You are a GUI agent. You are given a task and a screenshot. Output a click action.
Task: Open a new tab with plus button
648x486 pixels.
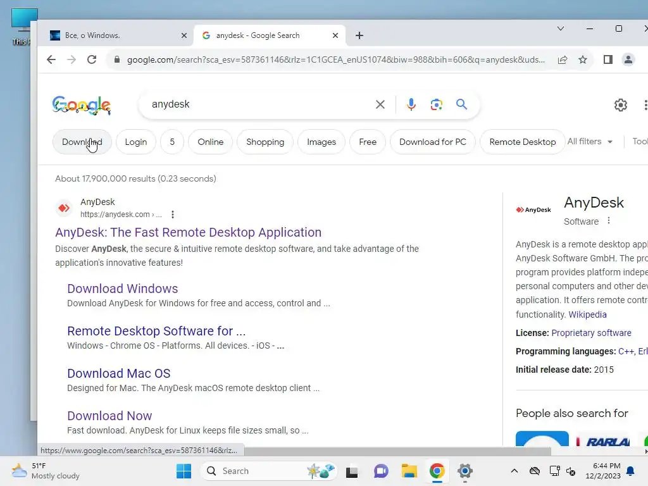tap(359, 35)
